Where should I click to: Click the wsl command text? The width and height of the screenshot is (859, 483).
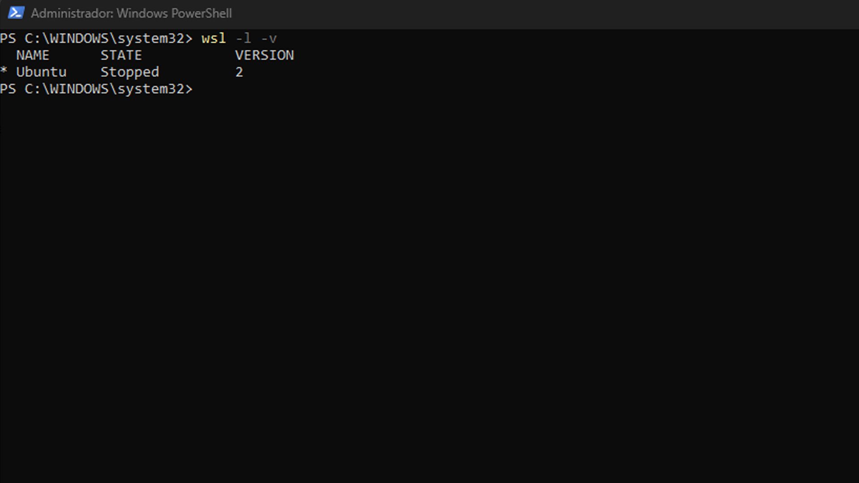[213, 38]
